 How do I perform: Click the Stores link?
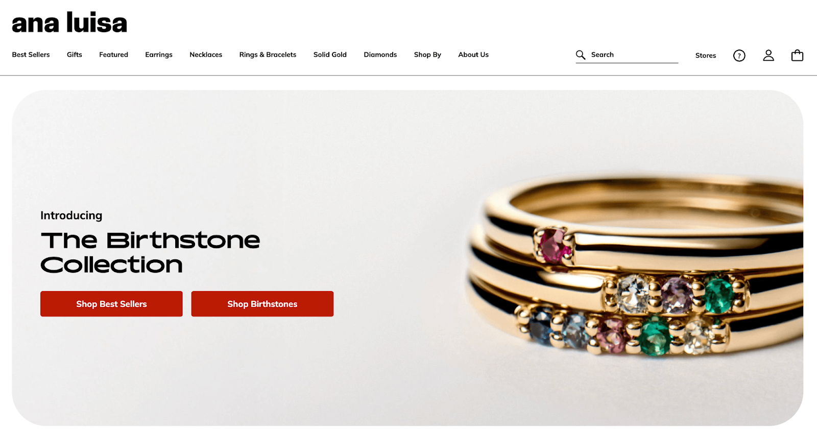[x=706, y=56]
